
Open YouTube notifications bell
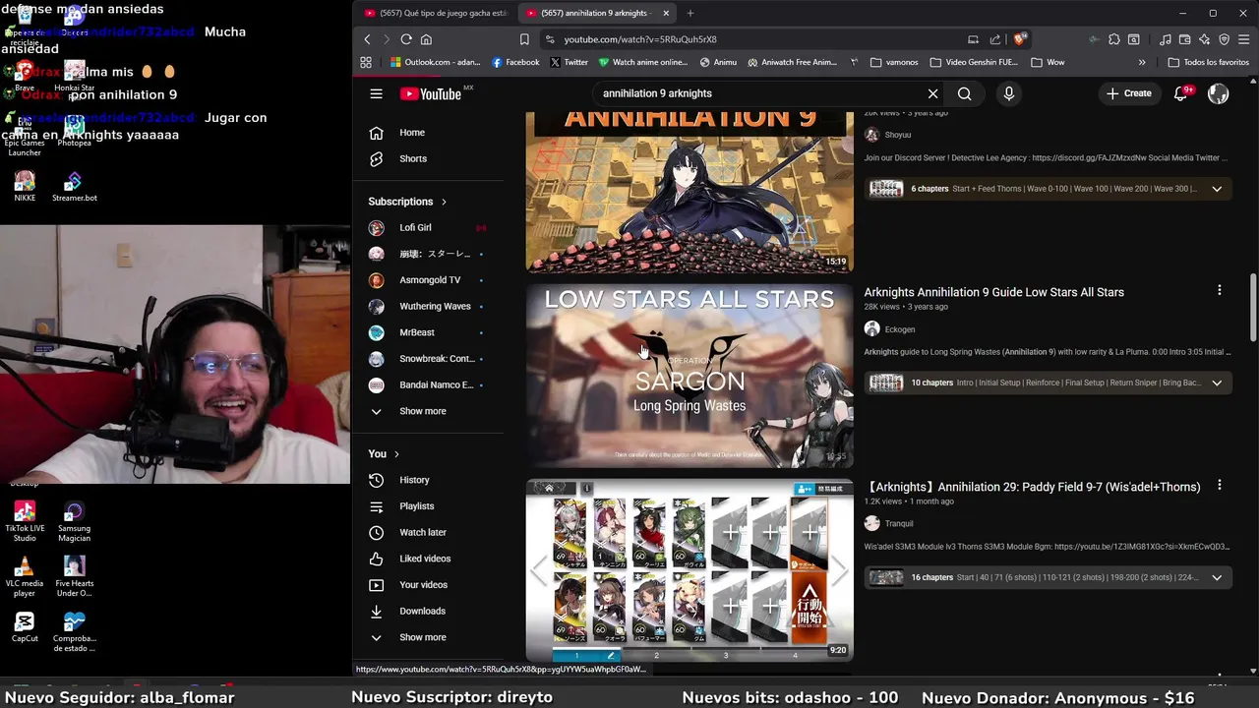coord(1181,93)
